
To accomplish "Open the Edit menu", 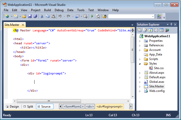I will click(15, 10).
